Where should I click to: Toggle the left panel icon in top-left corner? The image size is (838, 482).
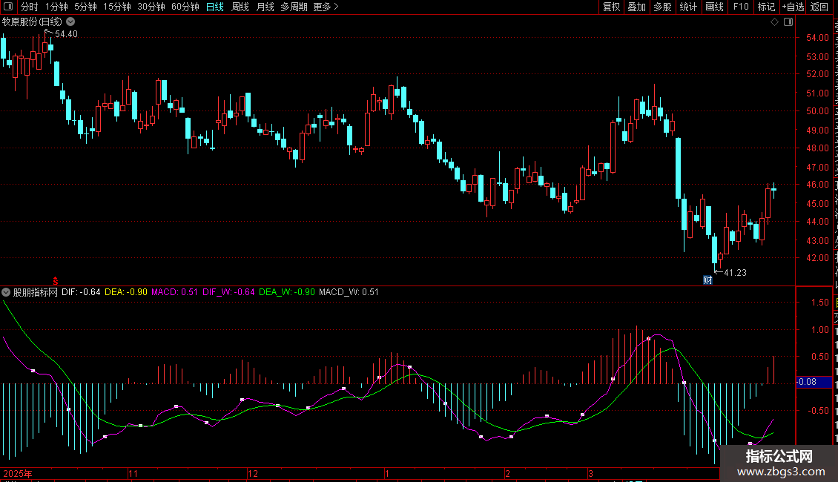[x=7, y=7]
